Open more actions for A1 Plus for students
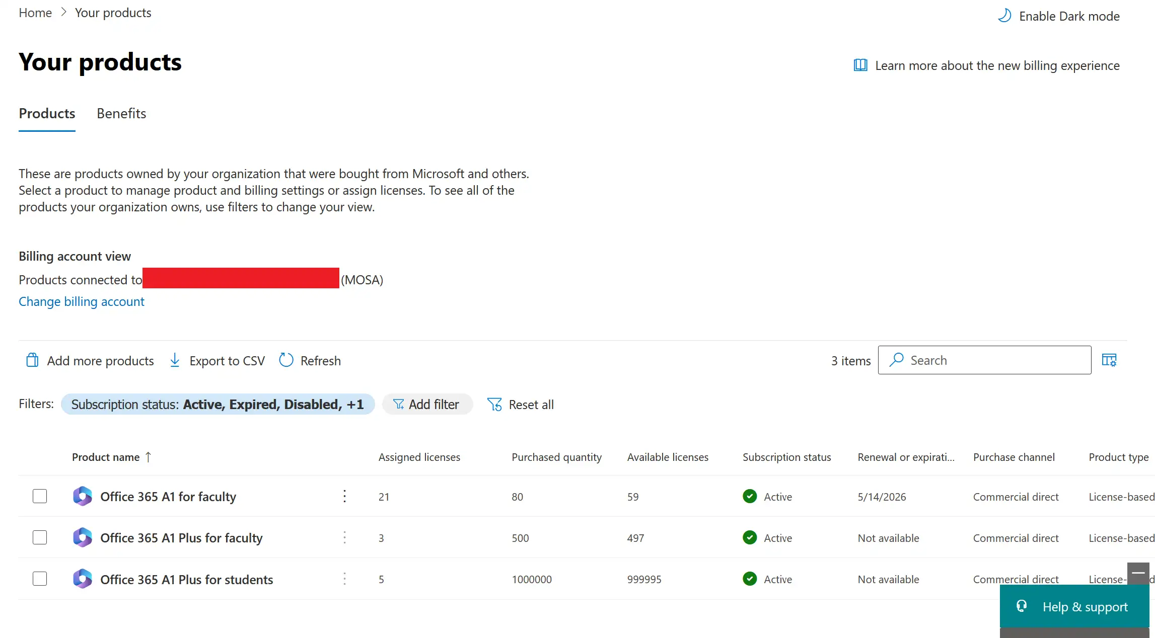Viewport: 1155px width, 638px height. pos(344,579)
